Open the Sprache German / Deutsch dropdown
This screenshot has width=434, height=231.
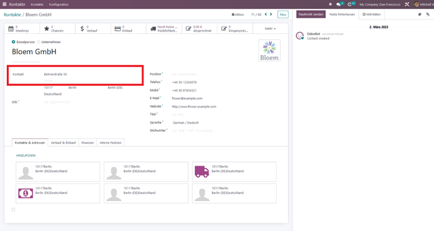(194, 122)
